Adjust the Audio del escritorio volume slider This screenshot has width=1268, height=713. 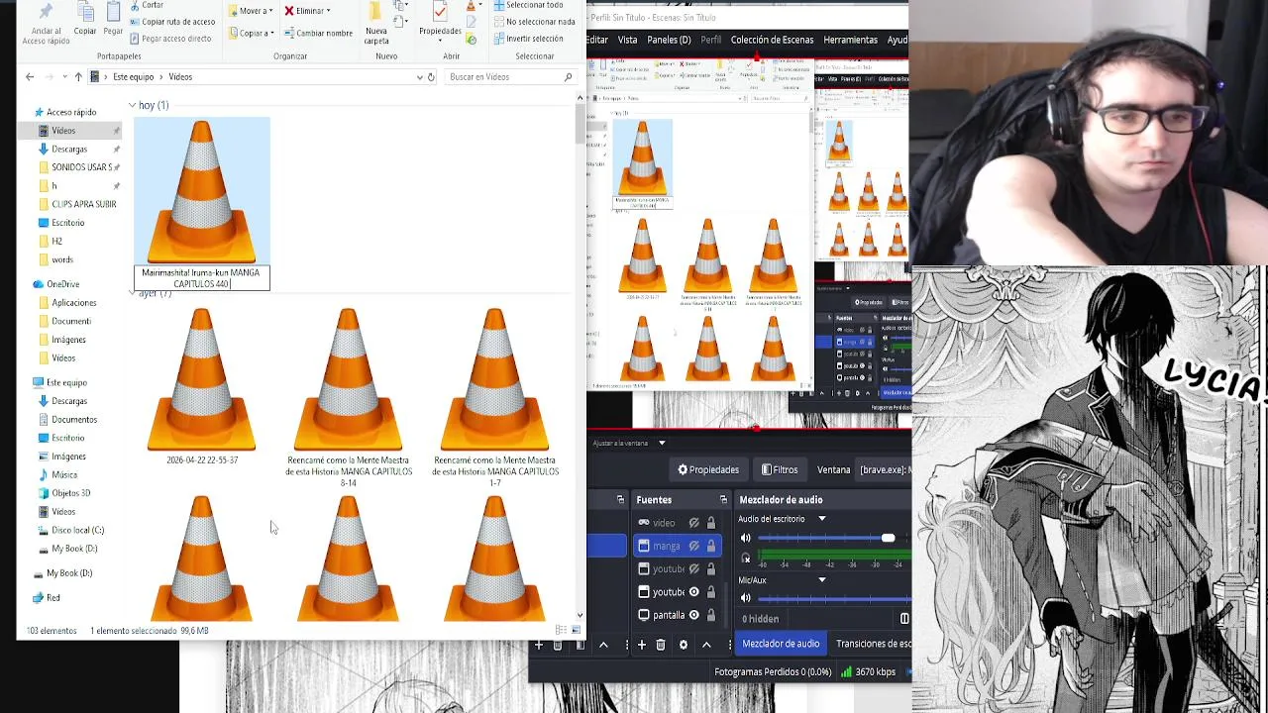click(834, 538)
